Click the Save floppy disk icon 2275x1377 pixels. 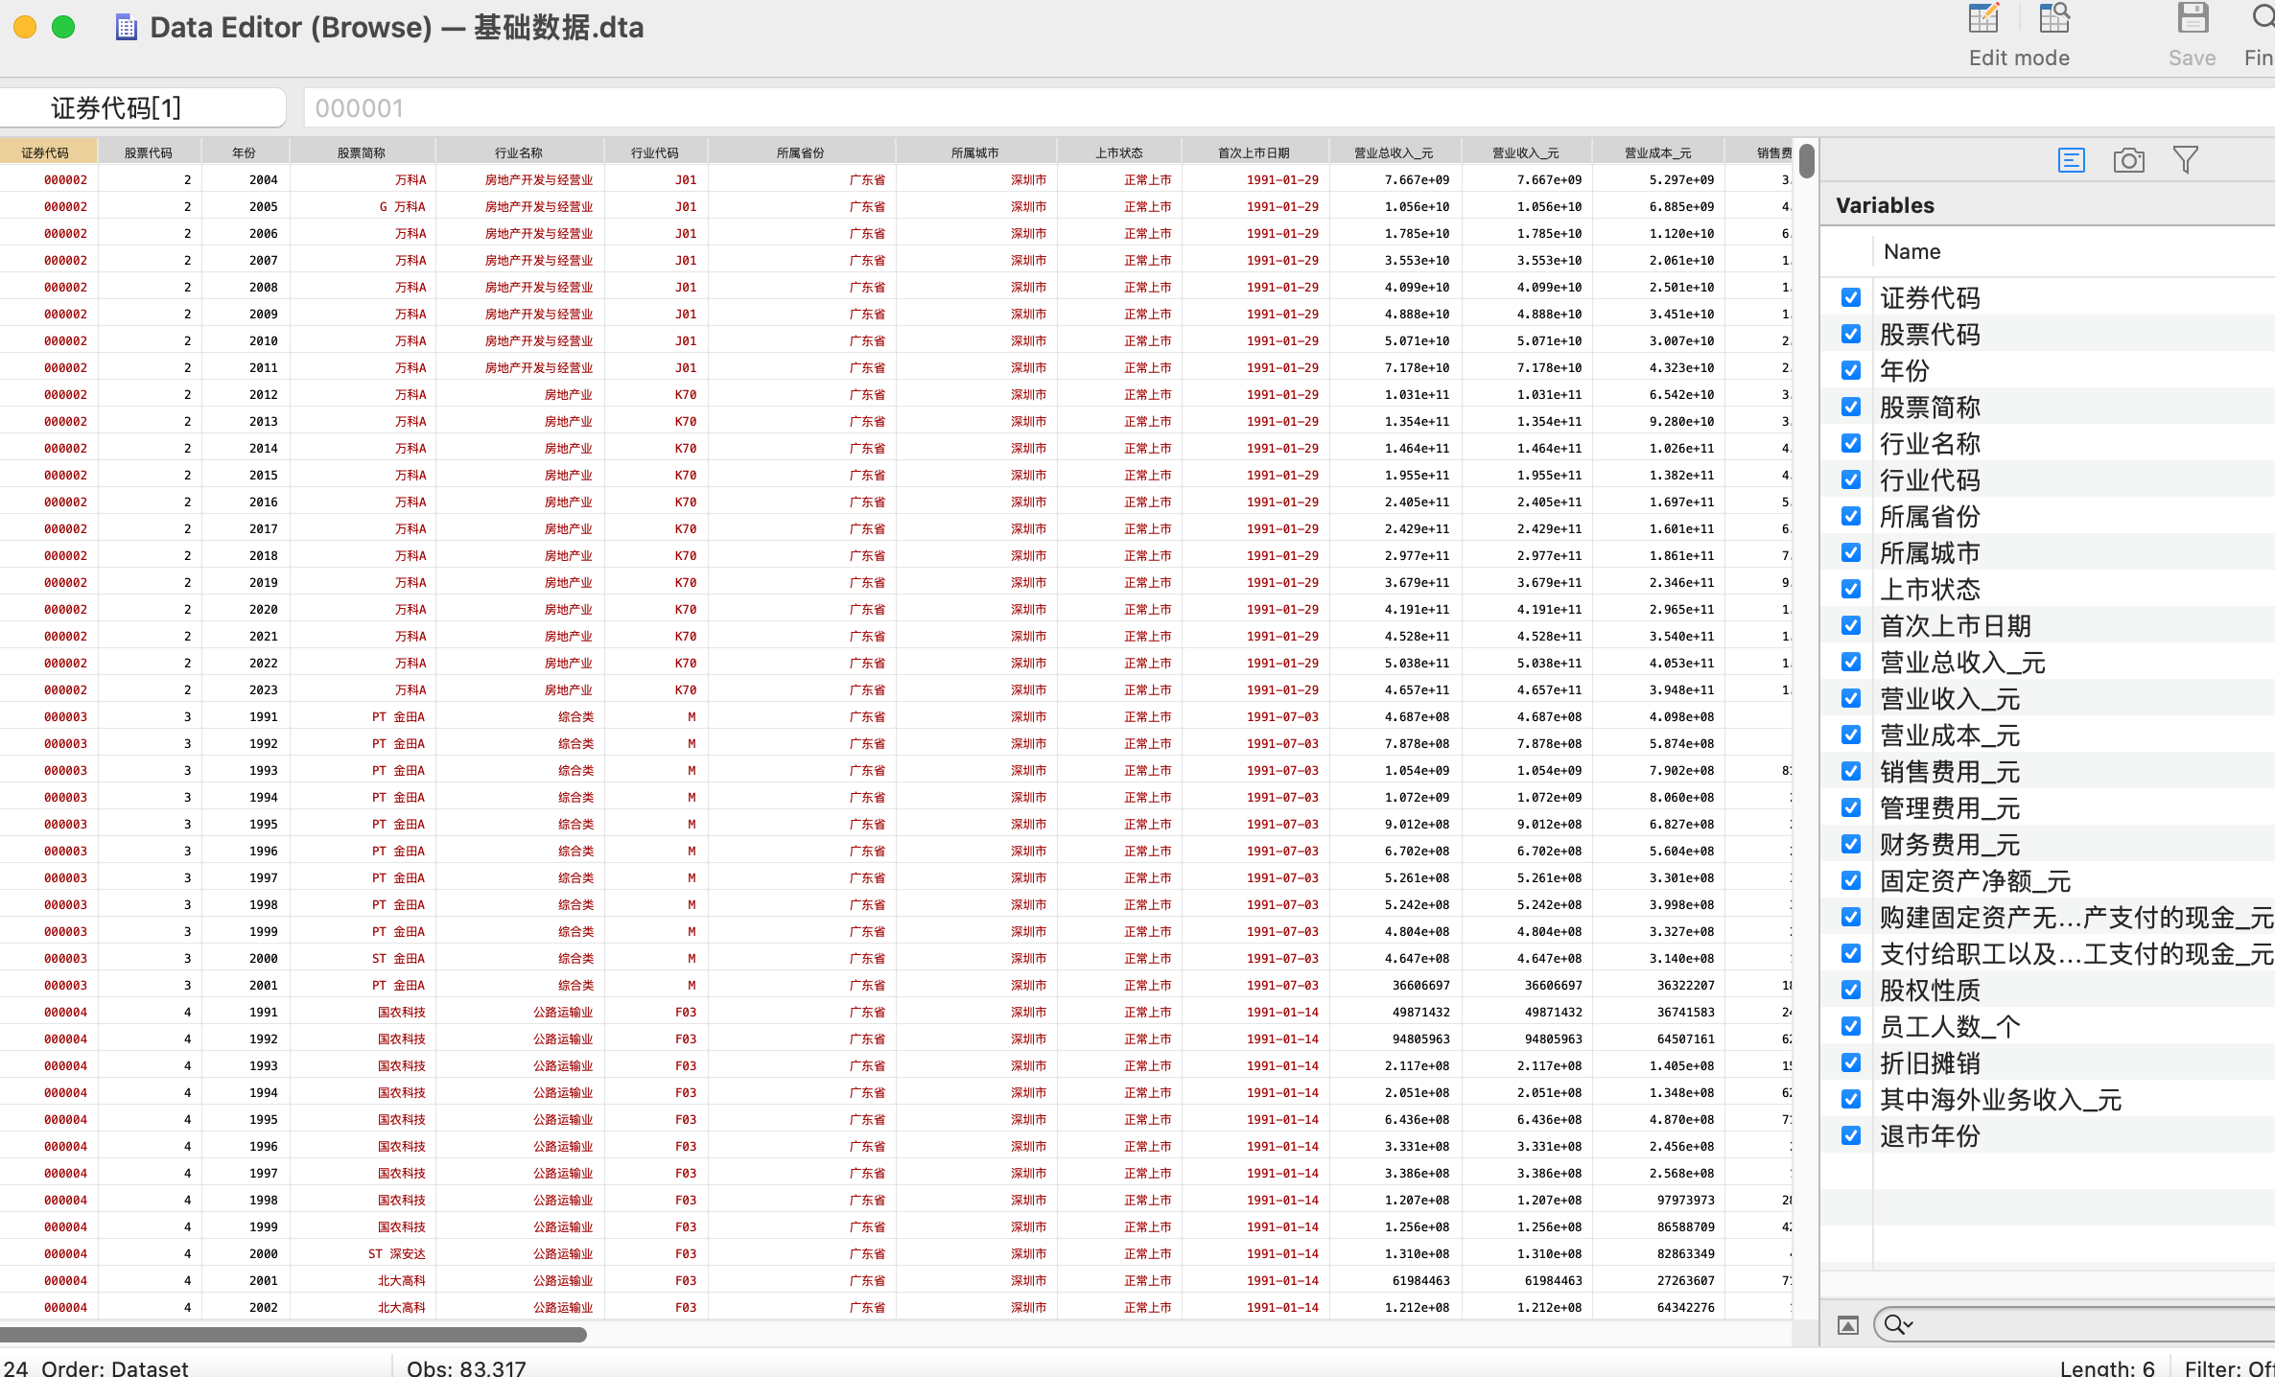[2193, 19]
